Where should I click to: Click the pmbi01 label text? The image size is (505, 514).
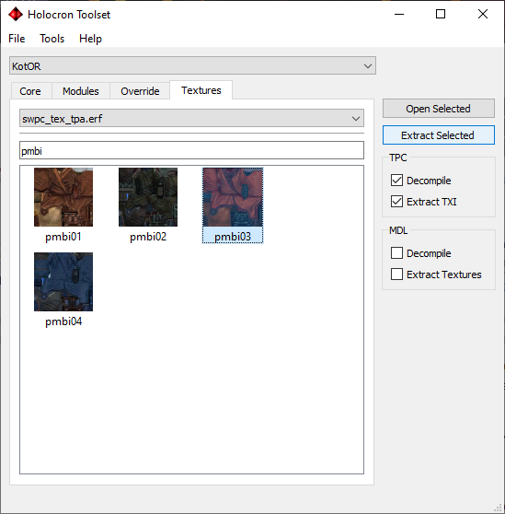click(x=63, y=237)
